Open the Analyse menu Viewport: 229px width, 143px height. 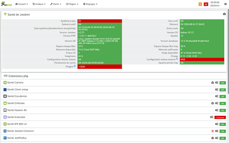(39, 4)
